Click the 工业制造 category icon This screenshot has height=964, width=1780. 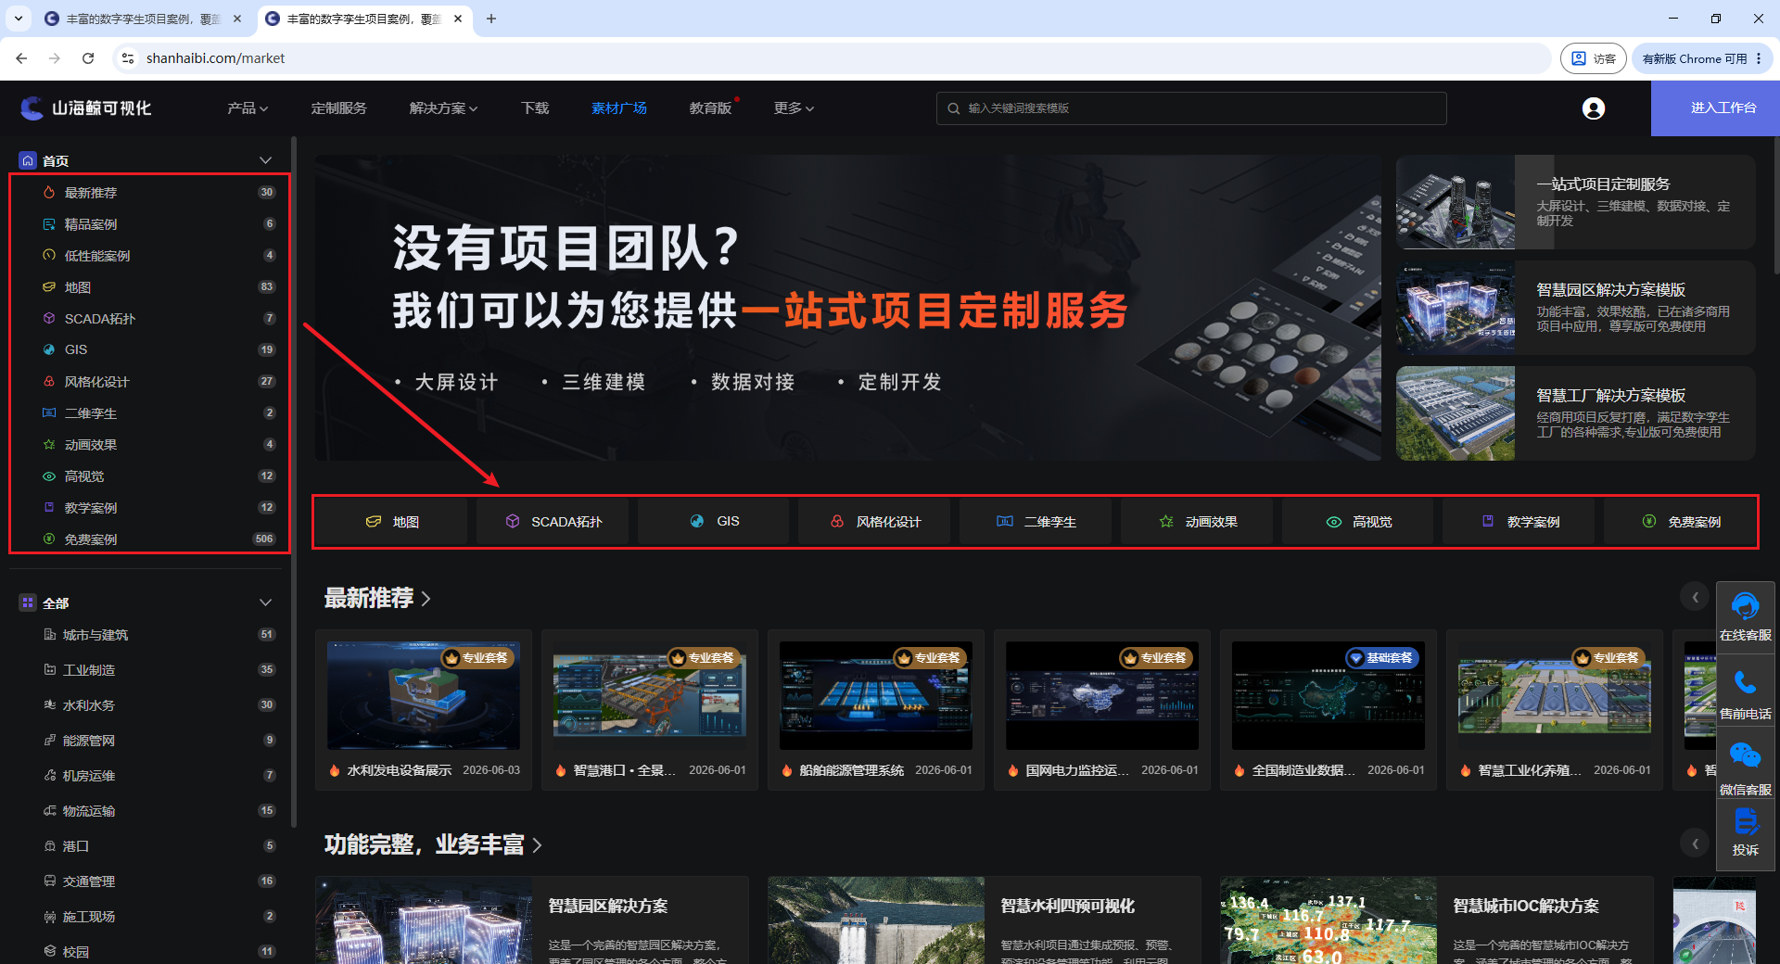(50, 670)
